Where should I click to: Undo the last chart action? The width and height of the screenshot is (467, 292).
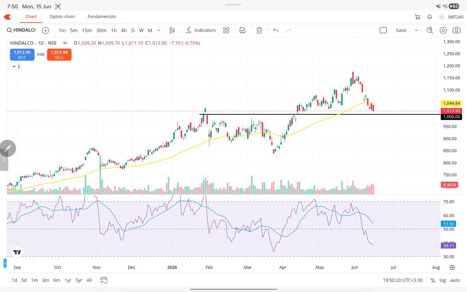tap(276, 30)
